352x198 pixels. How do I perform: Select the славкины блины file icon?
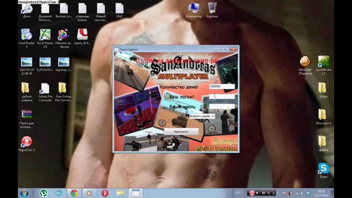tap(82, 12)
